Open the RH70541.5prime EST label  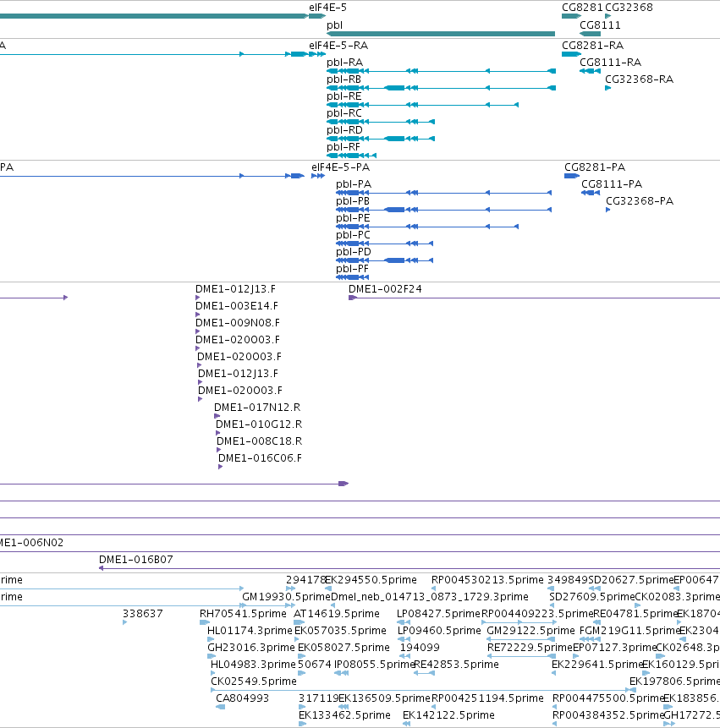coord(243,614)
